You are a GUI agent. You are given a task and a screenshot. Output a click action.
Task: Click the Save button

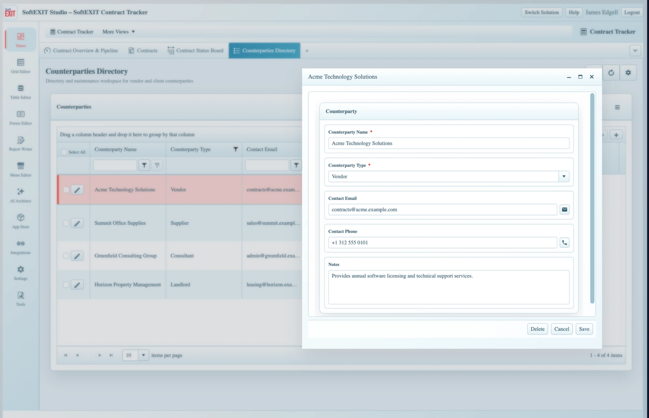click(x=584, y=329)
